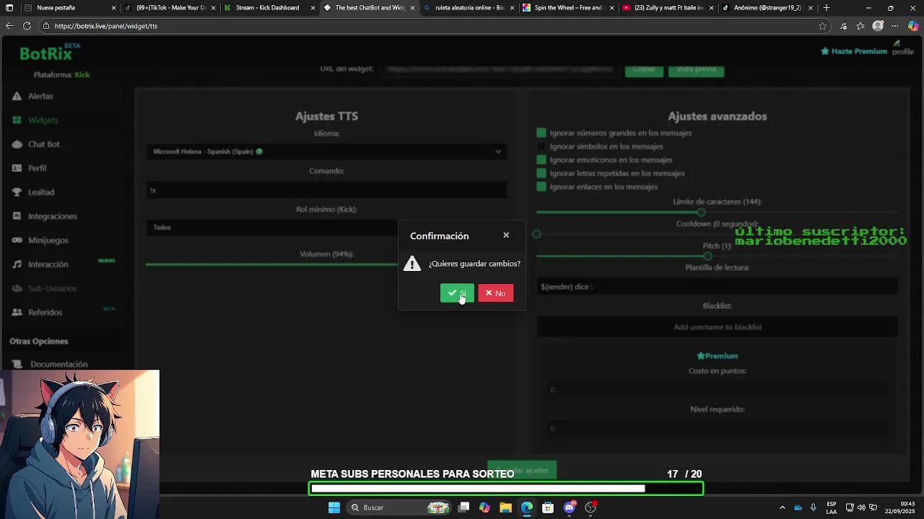
Task: Bookmark page with the star icon
Action: click(822, 26)
